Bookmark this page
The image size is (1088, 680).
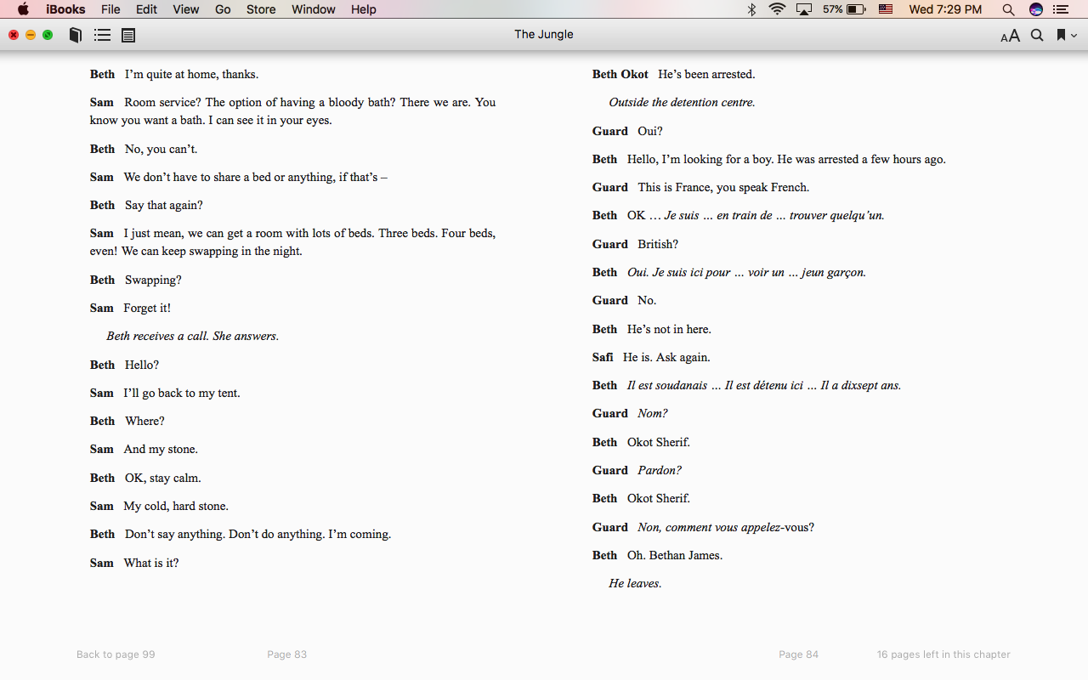[1061, 35]
